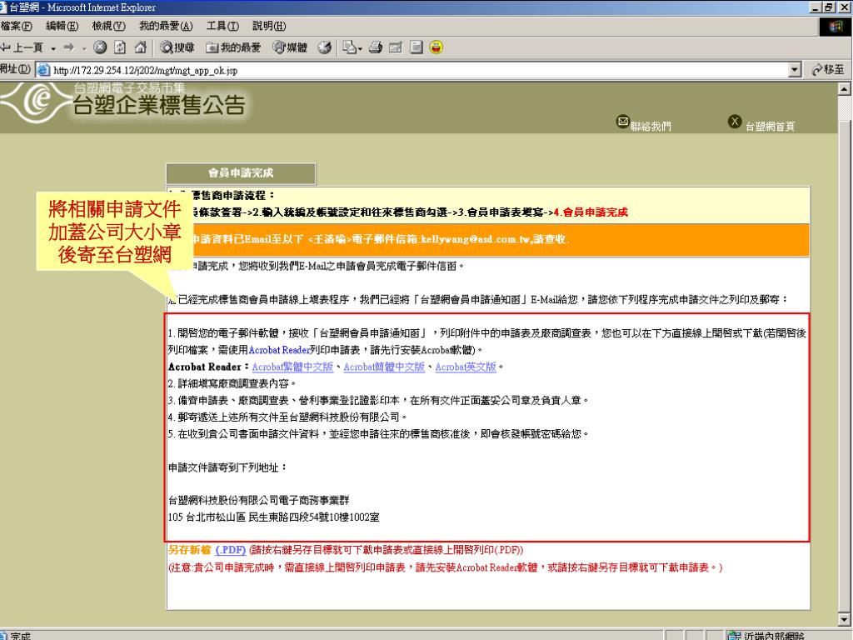Click the Mail toolbar icon

pos(349,47)
